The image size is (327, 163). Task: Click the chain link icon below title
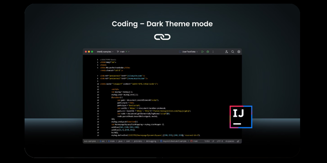(162, 37)
